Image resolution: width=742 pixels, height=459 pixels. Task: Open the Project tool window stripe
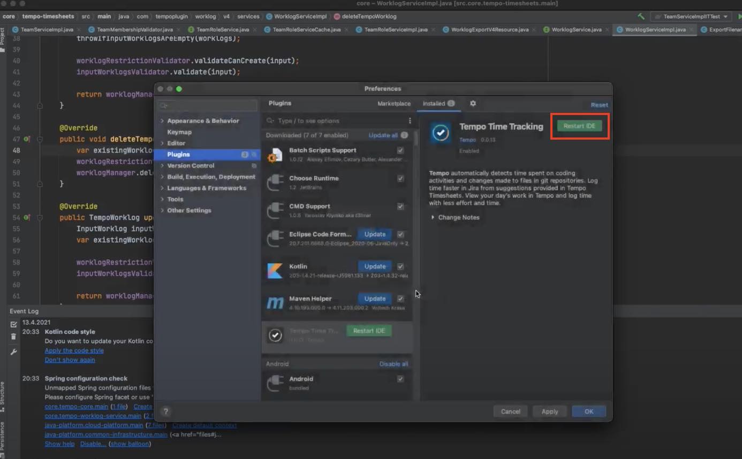click(3, 40)
